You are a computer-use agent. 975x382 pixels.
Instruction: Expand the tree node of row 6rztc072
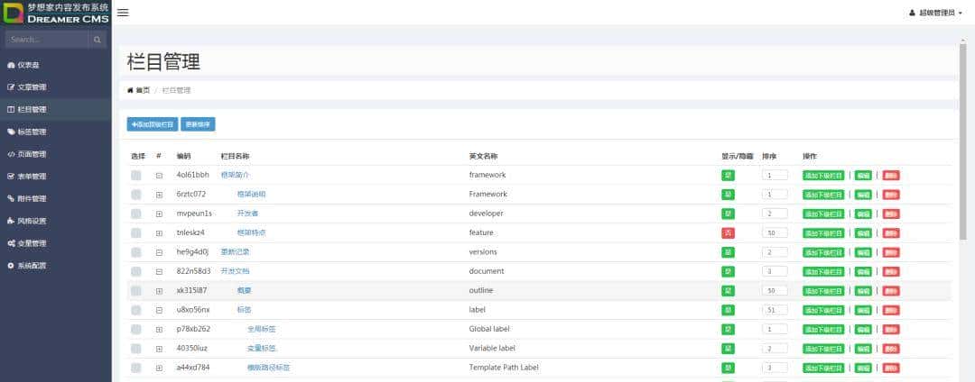coord(159,195)
